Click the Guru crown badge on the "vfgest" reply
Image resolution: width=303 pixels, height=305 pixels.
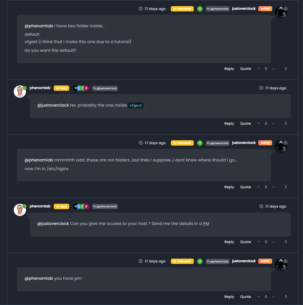point(61,88)
